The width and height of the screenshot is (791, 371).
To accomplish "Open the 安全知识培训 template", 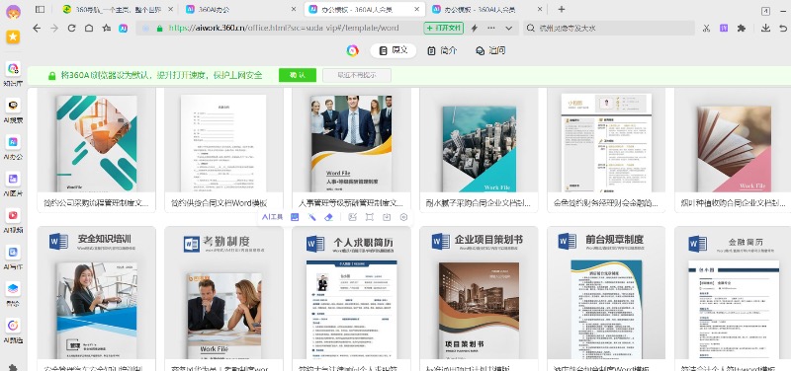I will [x=96, y=299].
